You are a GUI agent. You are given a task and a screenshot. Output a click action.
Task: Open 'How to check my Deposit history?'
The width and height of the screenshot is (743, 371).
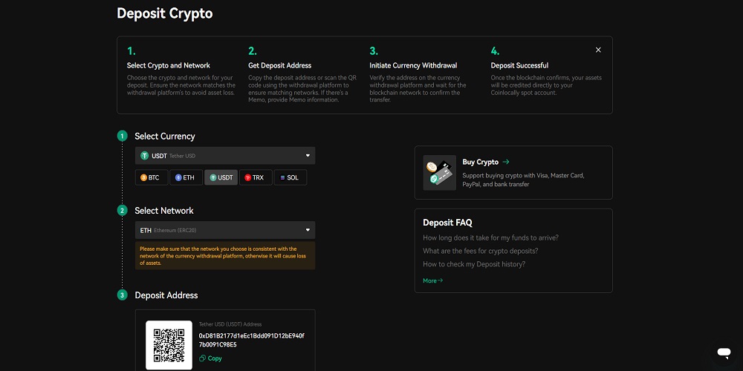tap(474, 264)
